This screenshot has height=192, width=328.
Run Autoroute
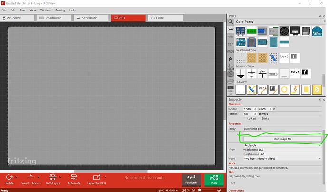74,180
